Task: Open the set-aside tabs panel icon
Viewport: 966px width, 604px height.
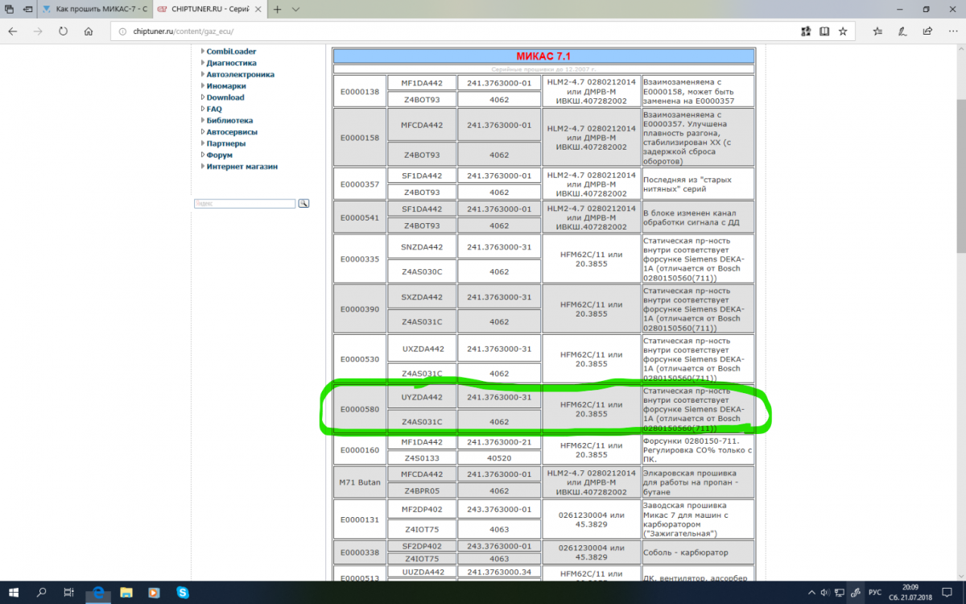Action: click(x=9, y=10)
